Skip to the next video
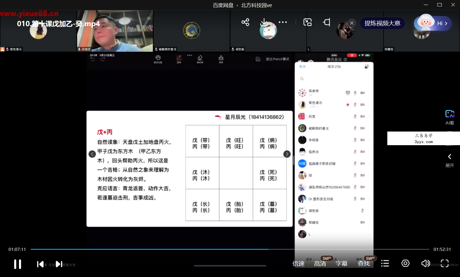460x277 pixels. (x=59, y=264)
